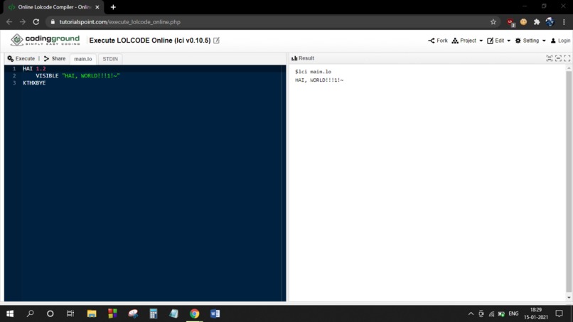Click the VISIBLE string line in editor
This screenshot has width=573, height=322.
77,75
